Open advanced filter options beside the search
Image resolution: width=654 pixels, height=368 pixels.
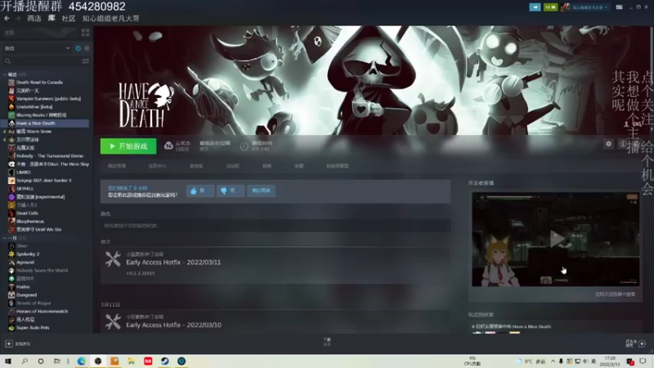pos(86,61)
